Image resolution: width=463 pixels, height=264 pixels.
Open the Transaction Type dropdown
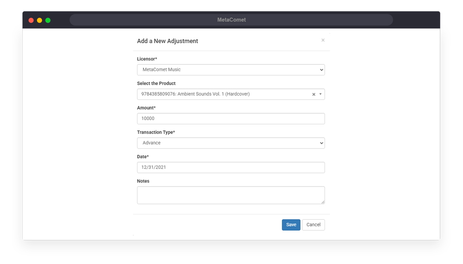pos(231,143)
